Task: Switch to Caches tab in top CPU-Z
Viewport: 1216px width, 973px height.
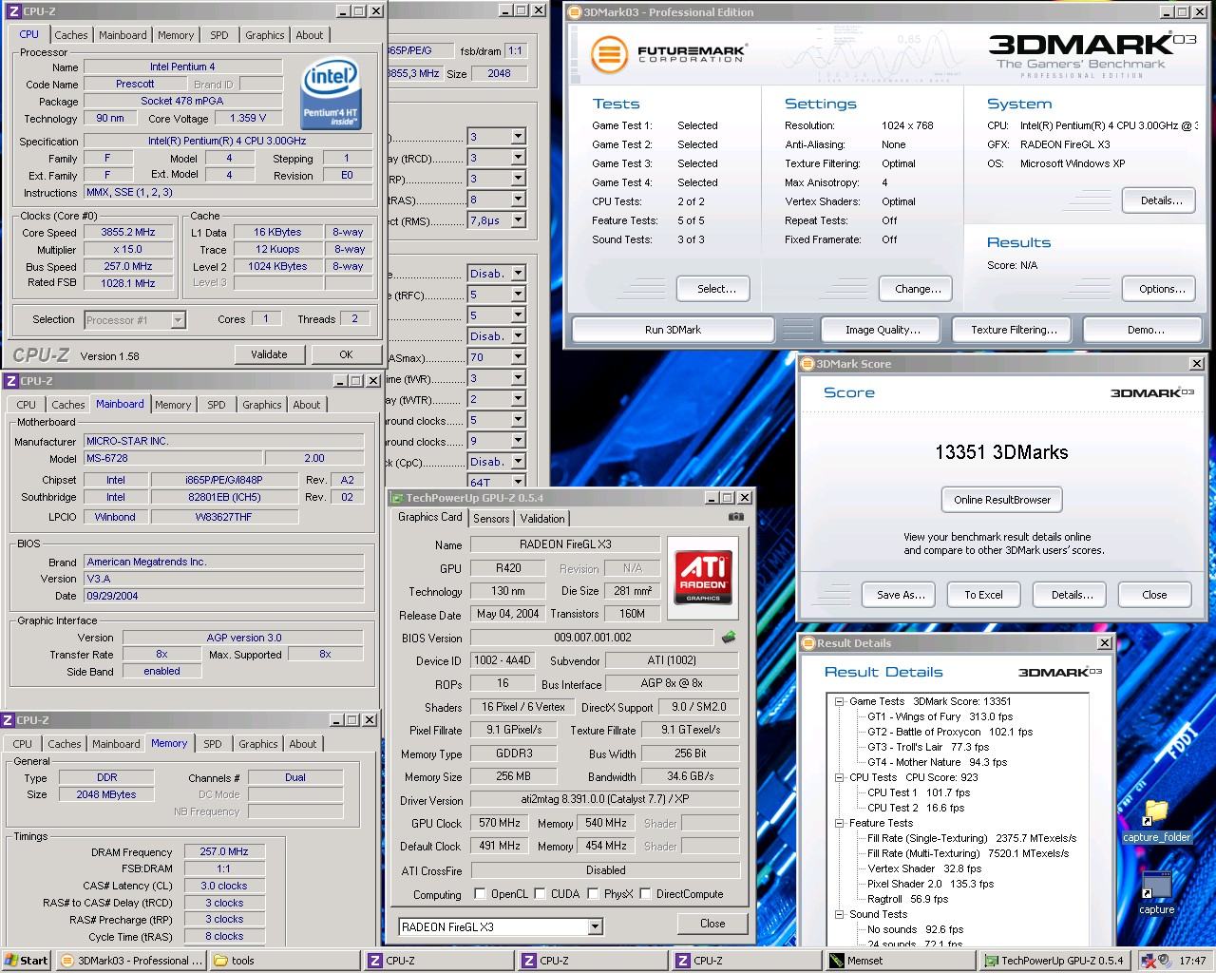Action: 70,35
